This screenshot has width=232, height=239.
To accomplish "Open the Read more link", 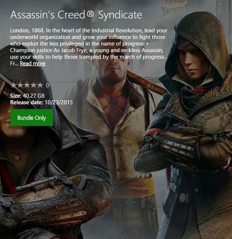I will 32,64.
